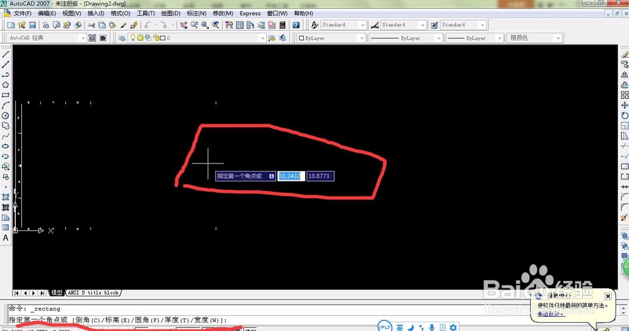Open the dimension style Standard dropdown
The image size is (629, 331).
pyautogui.click(x=423, y=25)
